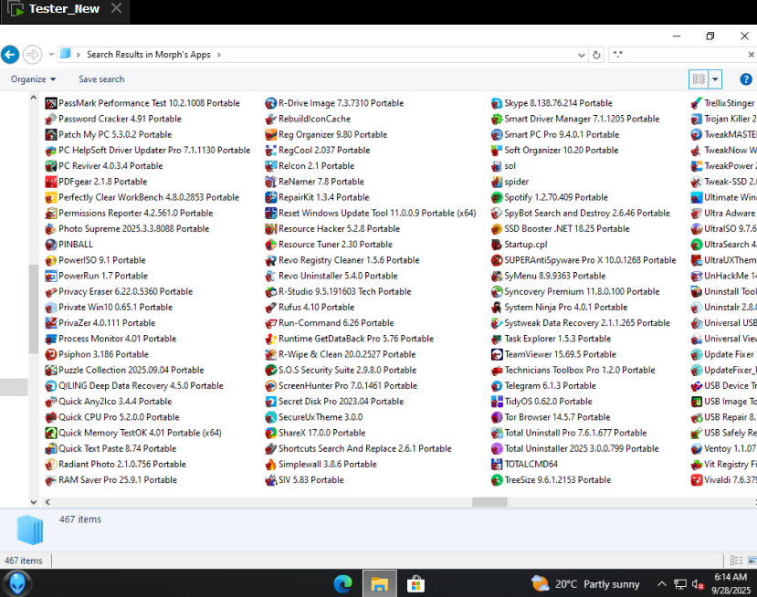Select SUPERAntiSpyware Pro X 10.0.1268 Portable
The height and width of the screenshot is (597, 757).
point(584,260)
